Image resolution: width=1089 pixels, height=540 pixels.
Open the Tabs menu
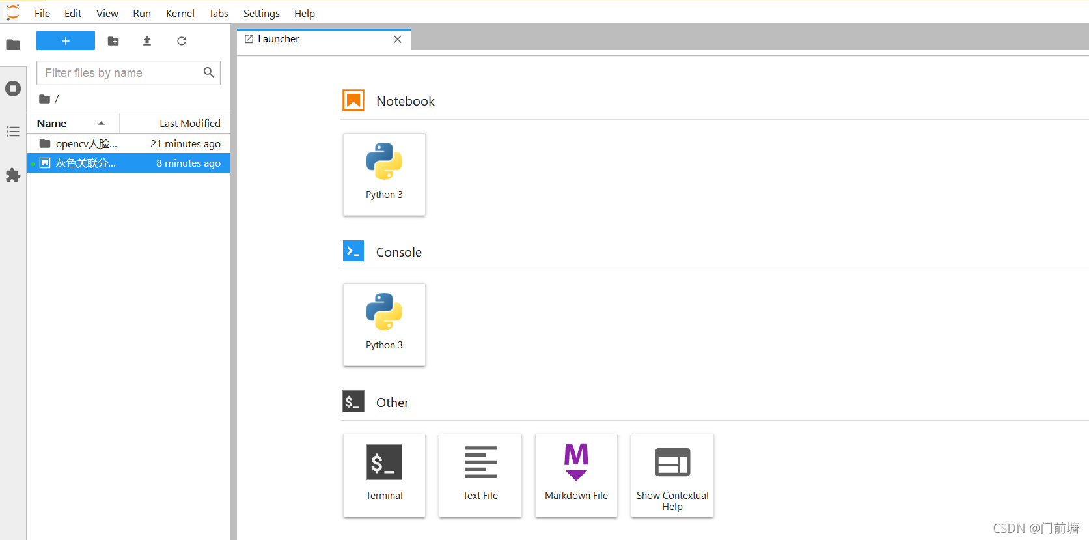click(x=219, y=13)
